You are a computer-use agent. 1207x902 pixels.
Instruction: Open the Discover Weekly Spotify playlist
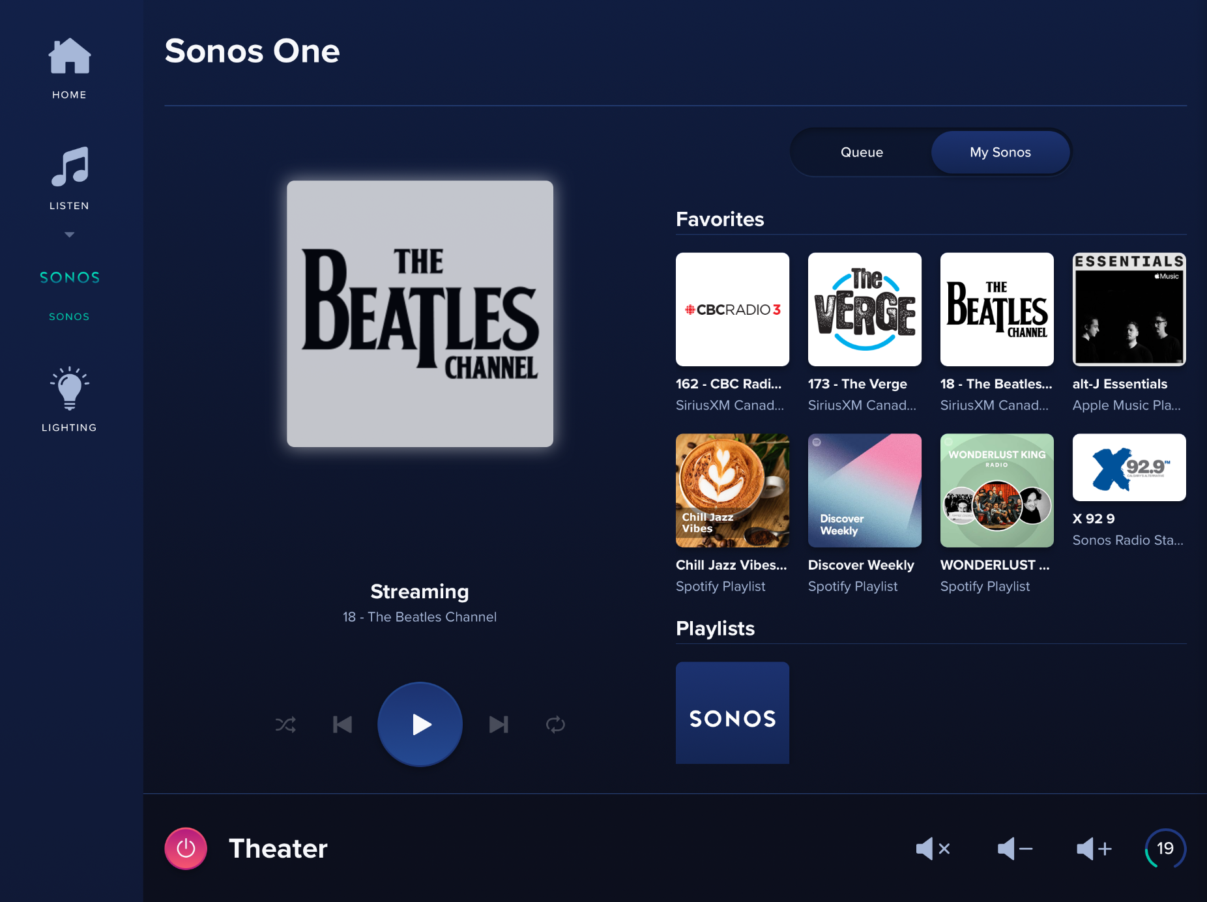(864, 490)
